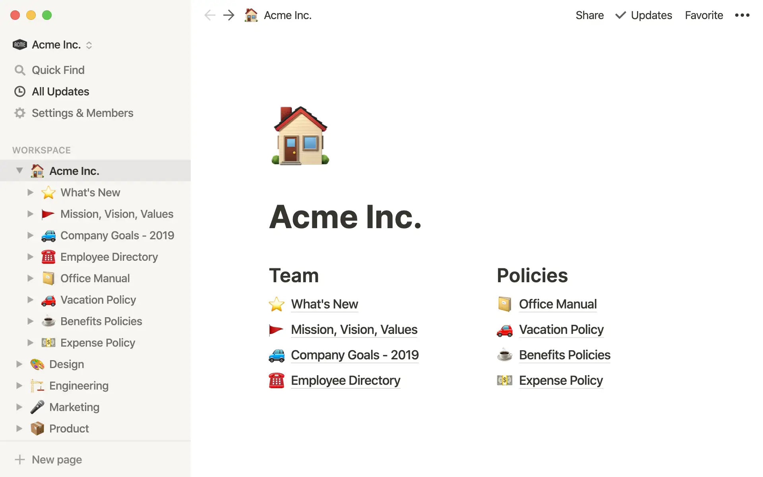Open the Employee Directory page
The image size is (763, 477).
(345, 380)
